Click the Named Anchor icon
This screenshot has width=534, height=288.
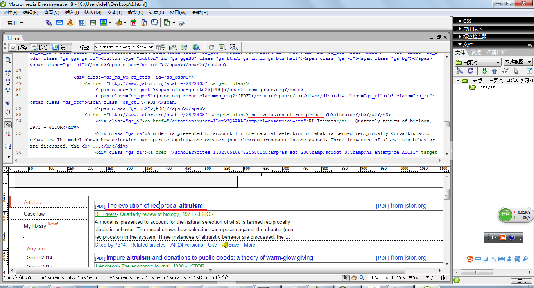point(70,23)
